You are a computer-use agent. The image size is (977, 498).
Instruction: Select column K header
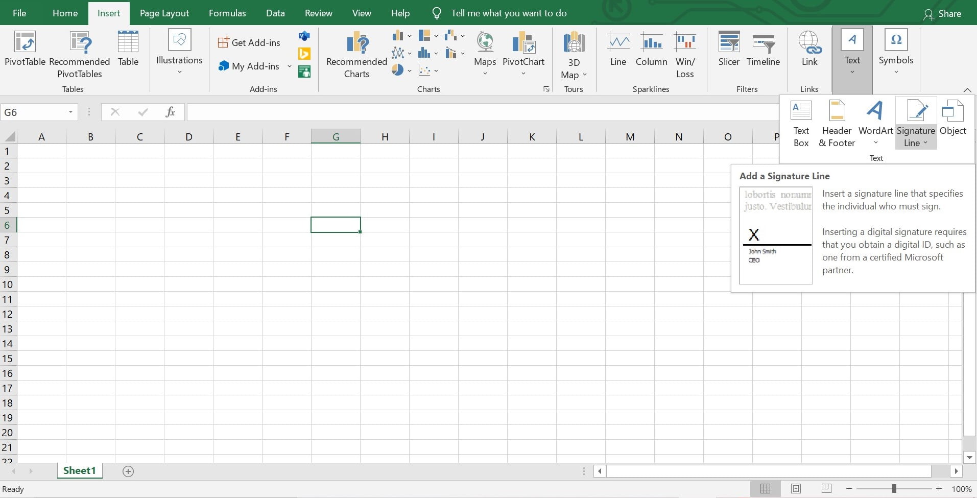coord(532,136)
